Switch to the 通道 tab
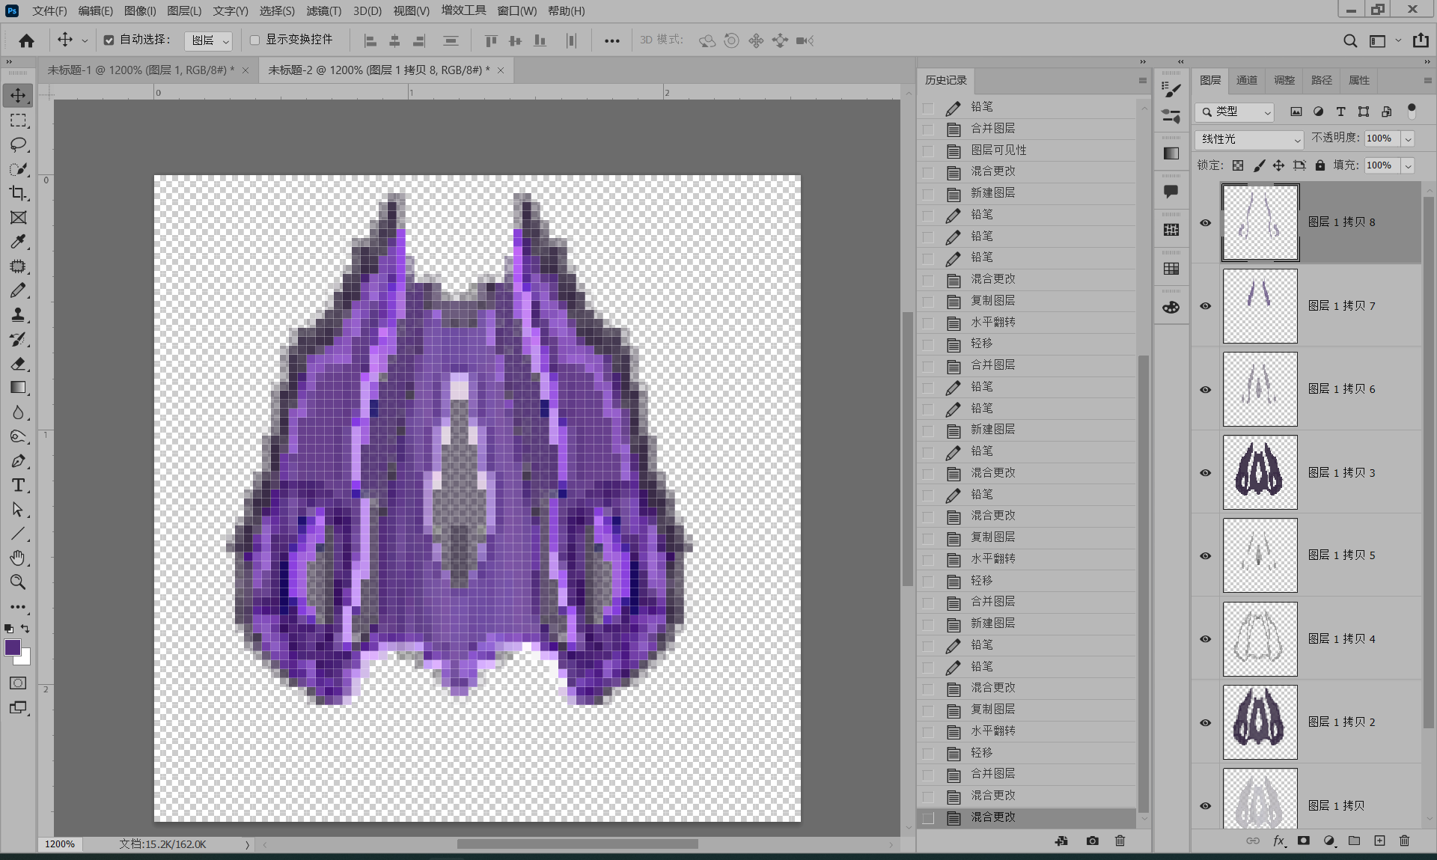This screenshot has width=1437, height=860. point(1247,80)
